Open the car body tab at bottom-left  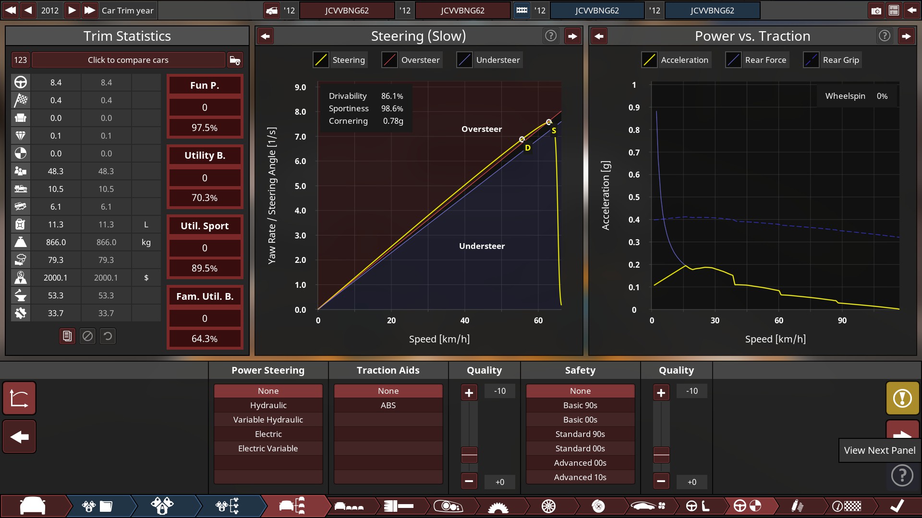tap(33, 506)
